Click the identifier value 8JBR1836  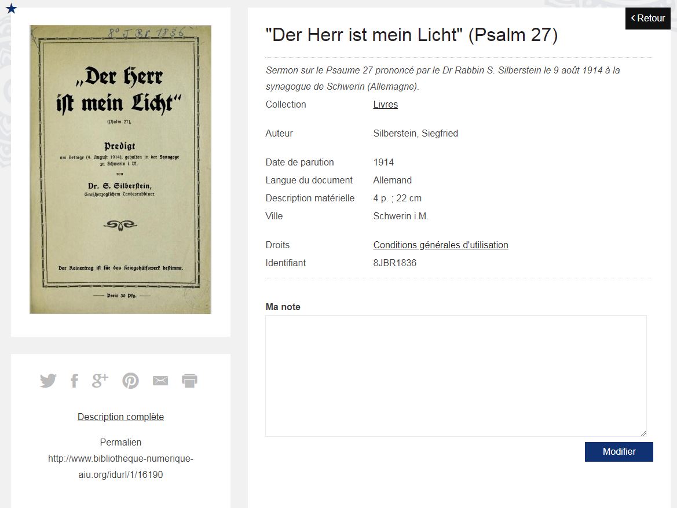(x=394, y=263)
